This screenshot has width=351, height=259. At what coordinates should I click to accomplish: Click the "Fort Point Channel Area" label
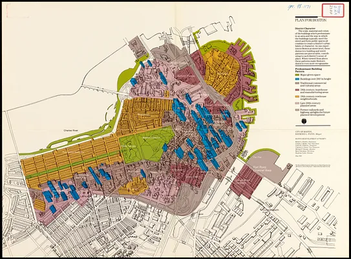(x=262, y=168)
